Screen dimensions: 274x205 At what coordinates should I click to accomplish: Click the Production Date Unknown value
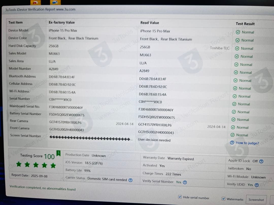point(99,155)
